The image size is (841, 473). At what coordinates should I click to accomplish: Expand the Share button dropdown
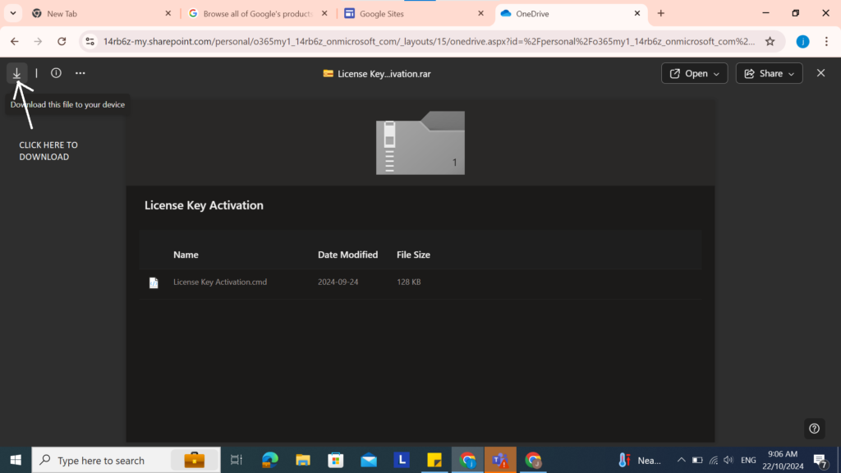[x=769, y=73]
